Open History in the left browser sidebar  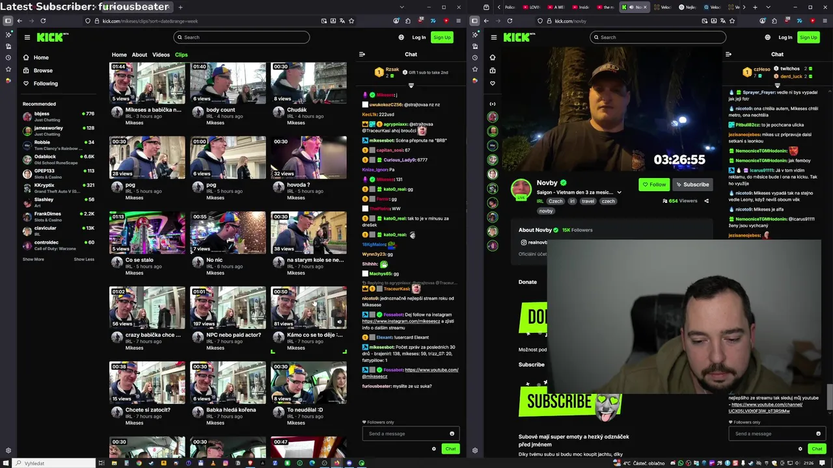8,58
